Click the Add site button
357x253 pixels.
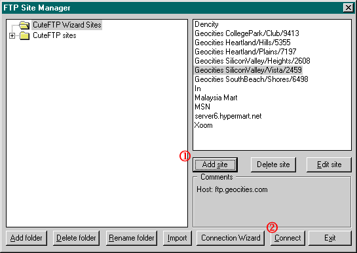[x=215, y=165]
